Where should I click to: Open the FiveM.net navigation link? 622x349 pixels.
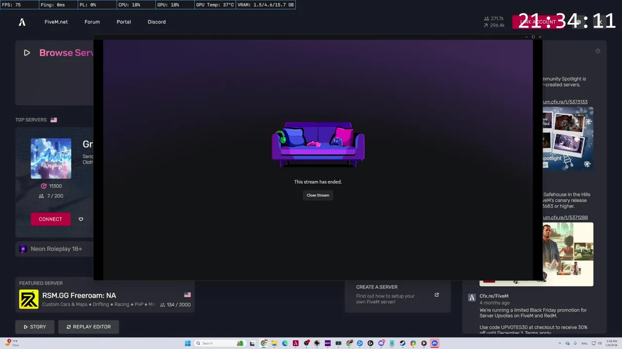click(x=56, y=22)
